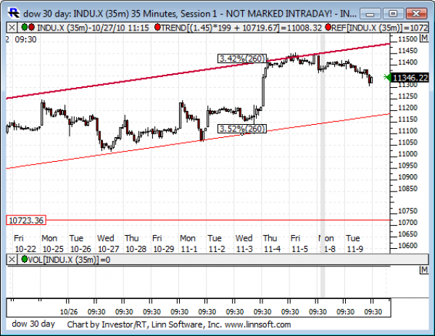Click the 11346.22 current price marker
Image resolution: width=435 pixels, height=336 pixels.
click(410, 78)
